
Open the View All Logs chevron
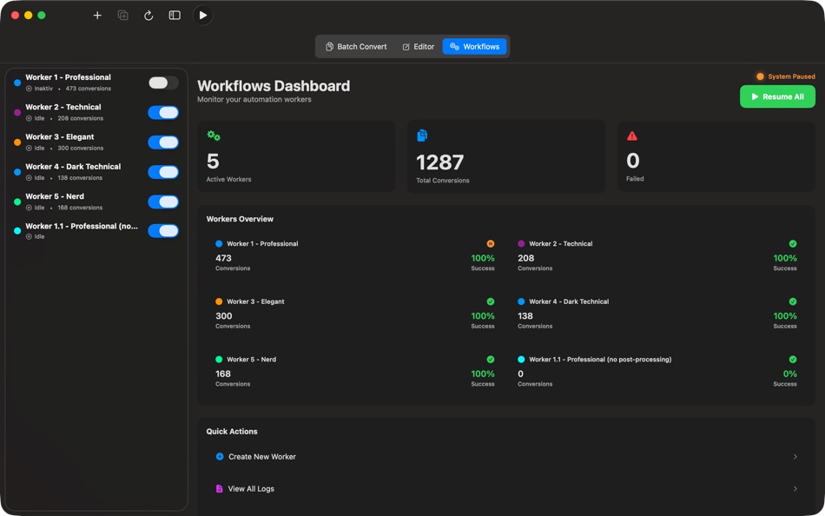point(795,488)
